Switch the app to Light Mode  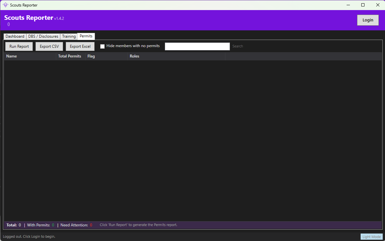(371, 236)
